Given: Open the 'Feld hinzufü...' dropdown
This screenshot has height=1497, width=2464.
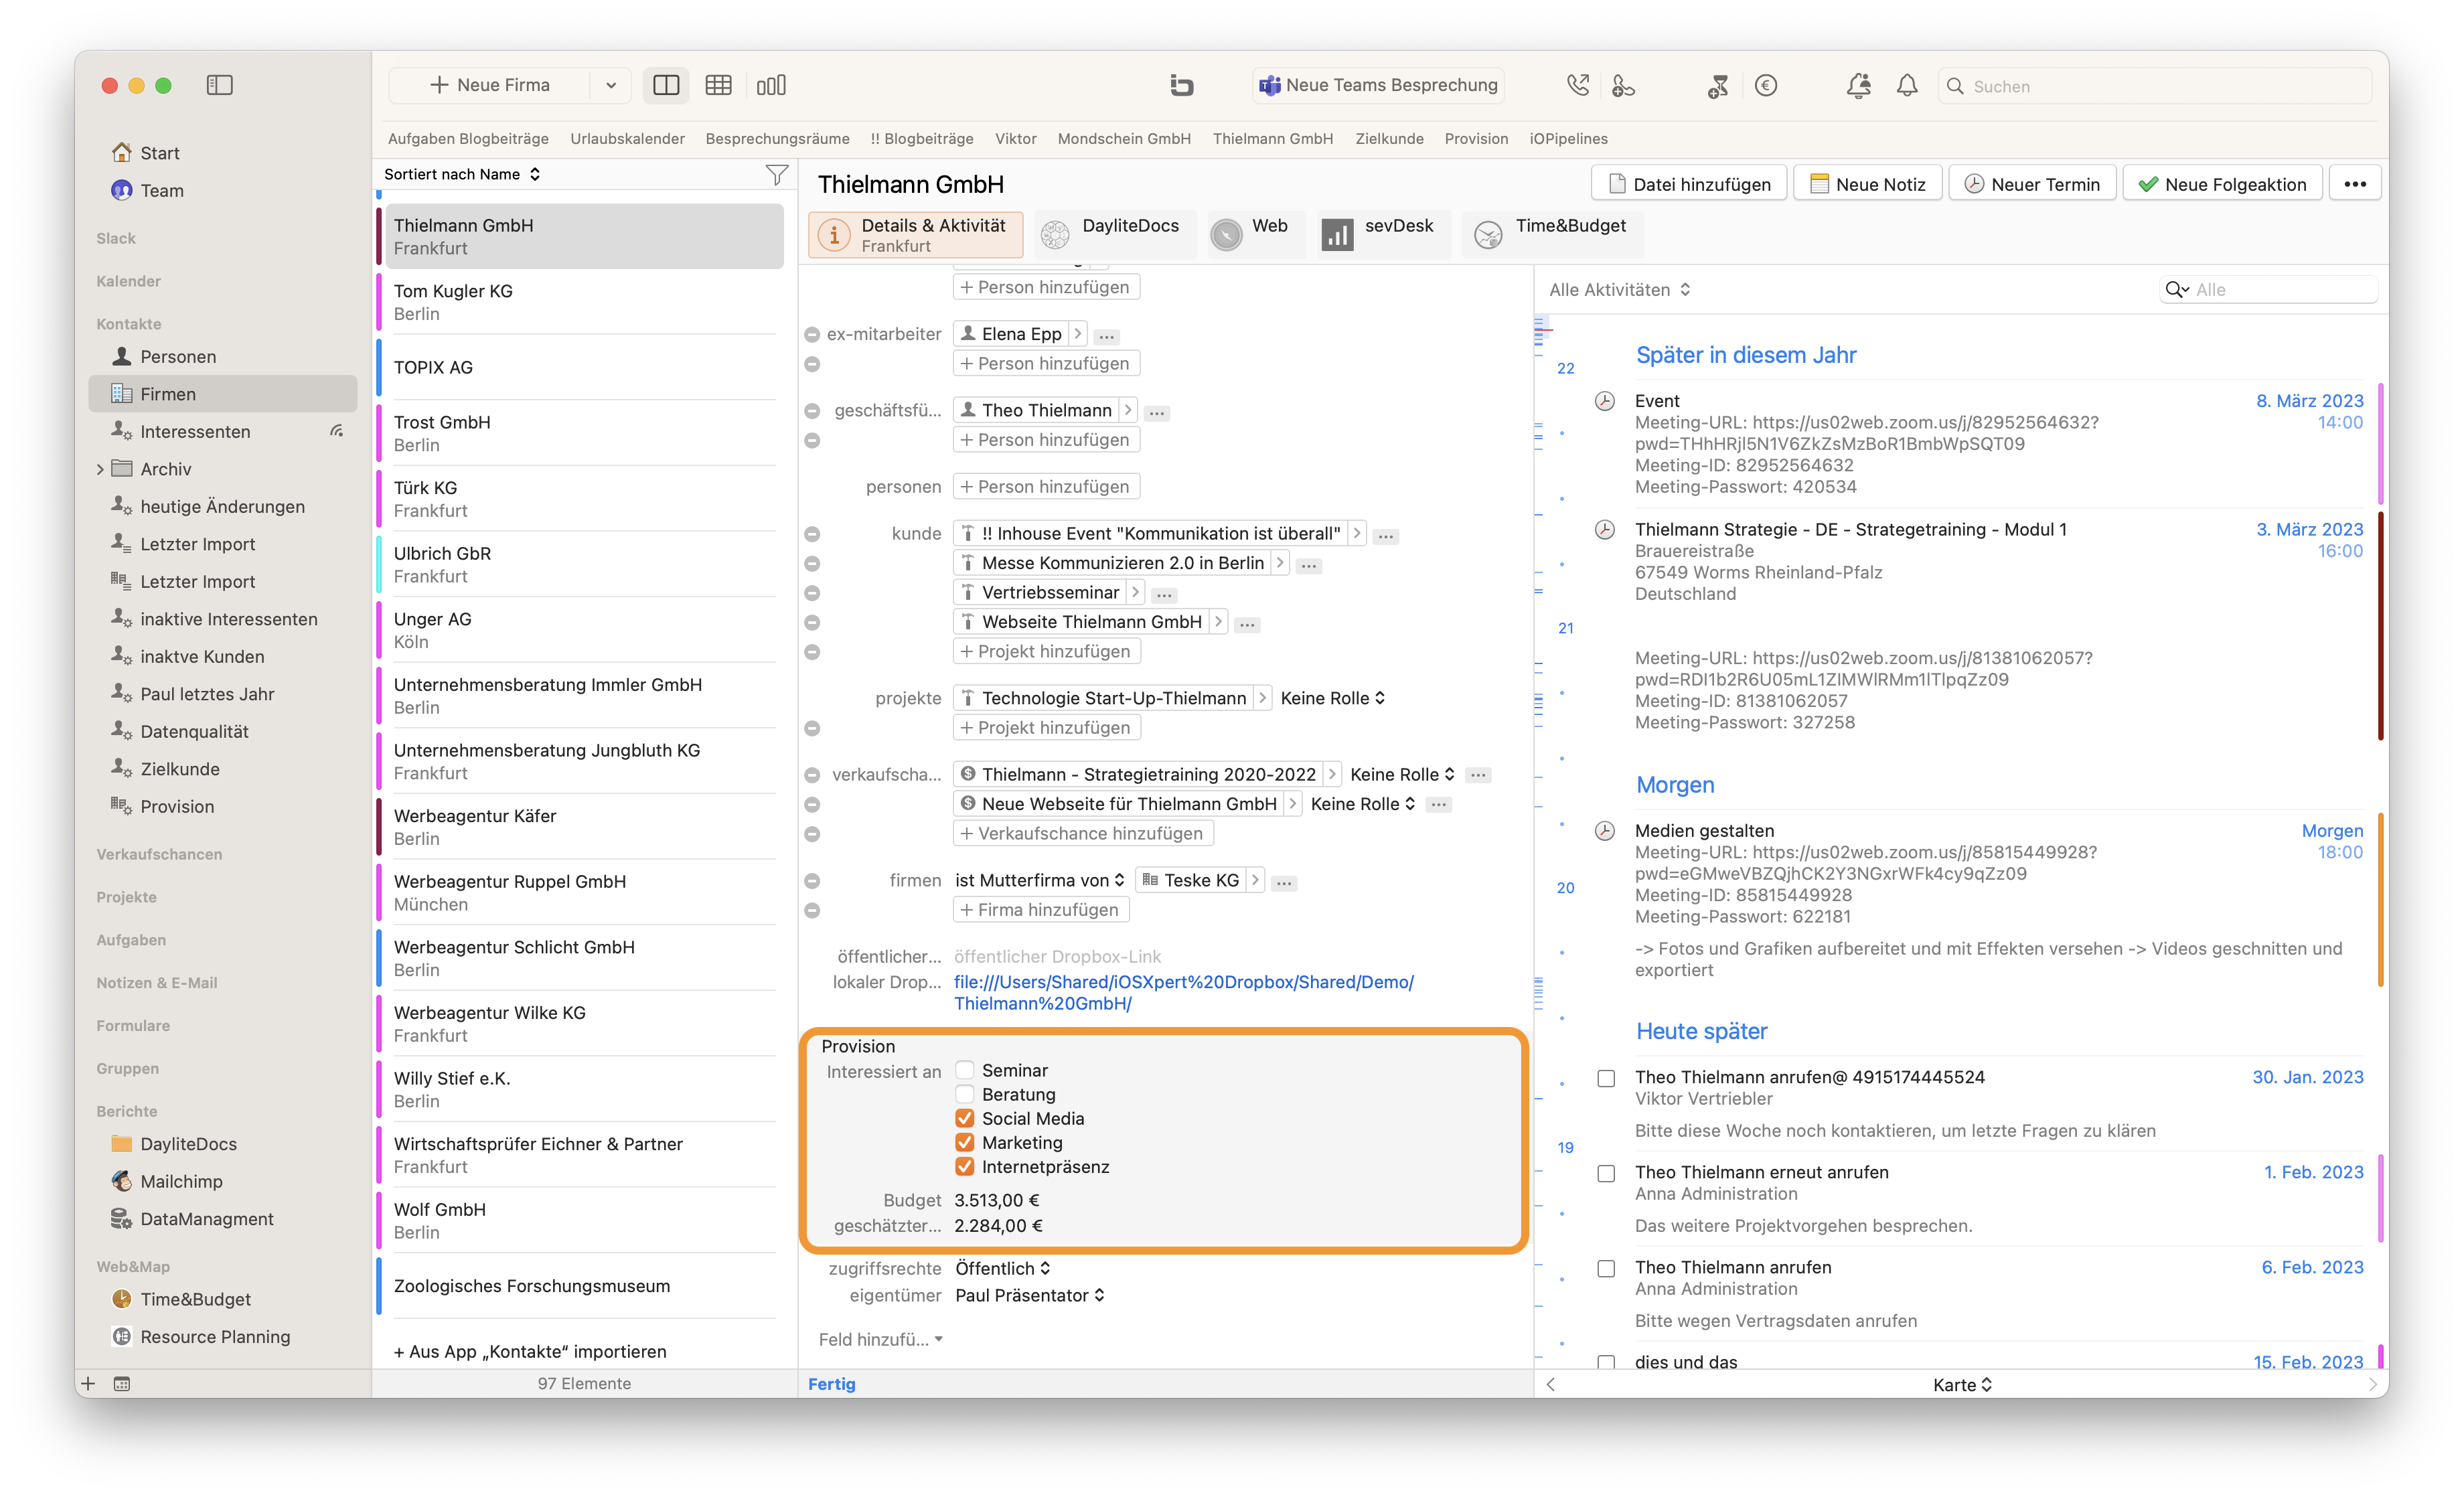Looking at the screenshot, I should coord(880,1338).
